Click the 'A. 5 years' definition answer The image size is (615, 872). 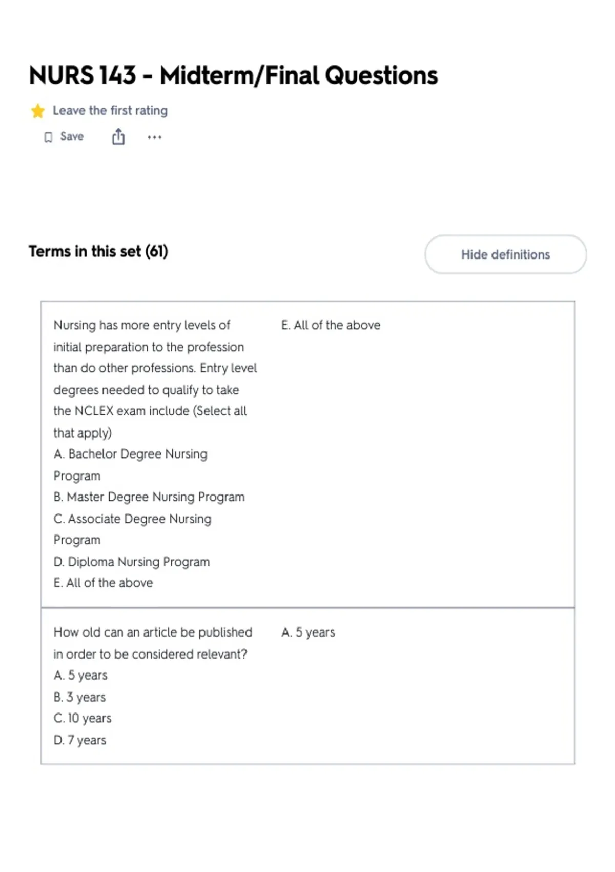point(308,632)
